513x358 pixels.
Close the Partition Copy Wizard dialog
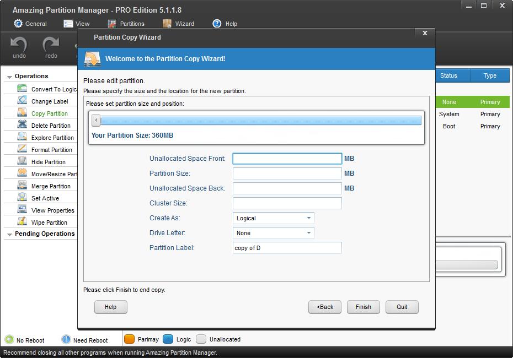[x=425, y=33]
